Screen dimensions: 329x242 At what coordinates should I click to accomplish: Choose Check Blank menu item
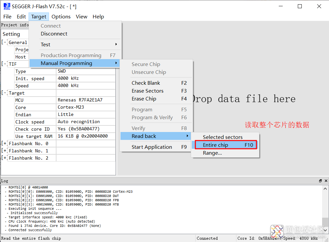click(x=146, y=83)
